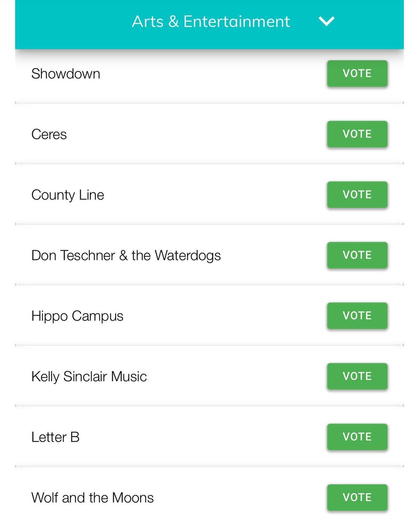Click the Letter B nominee name
419x523 pixels.
click(x=55, y=437)
